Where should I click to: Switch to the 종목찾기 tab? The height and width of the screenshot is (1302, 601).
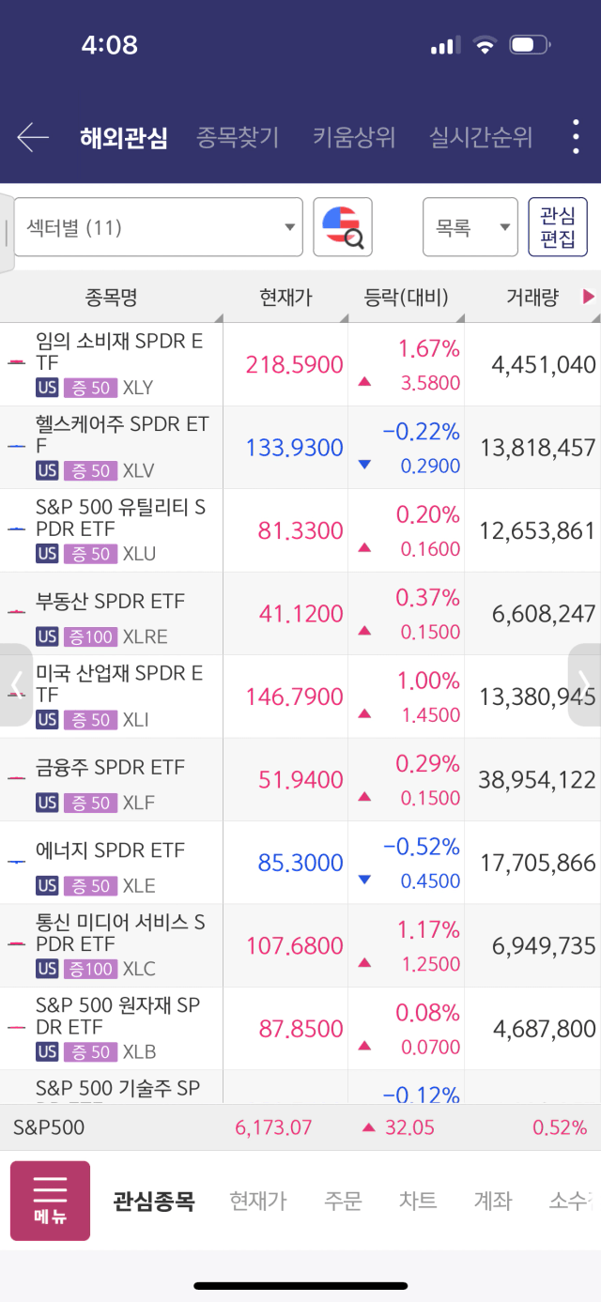(238, 138)
